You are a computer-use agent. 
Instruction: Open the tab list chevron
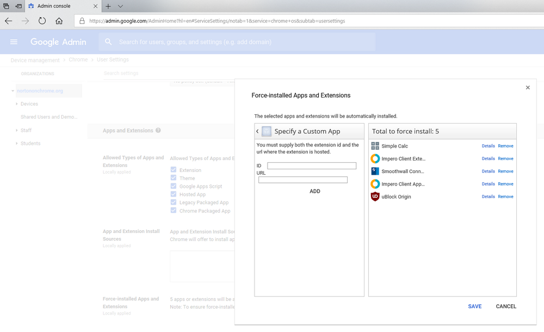click(120, 6)
